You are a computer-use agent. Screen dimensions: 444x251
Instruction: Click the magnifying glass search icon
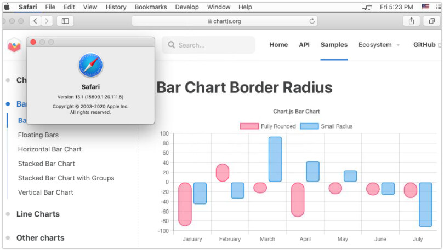coord(172,45)
